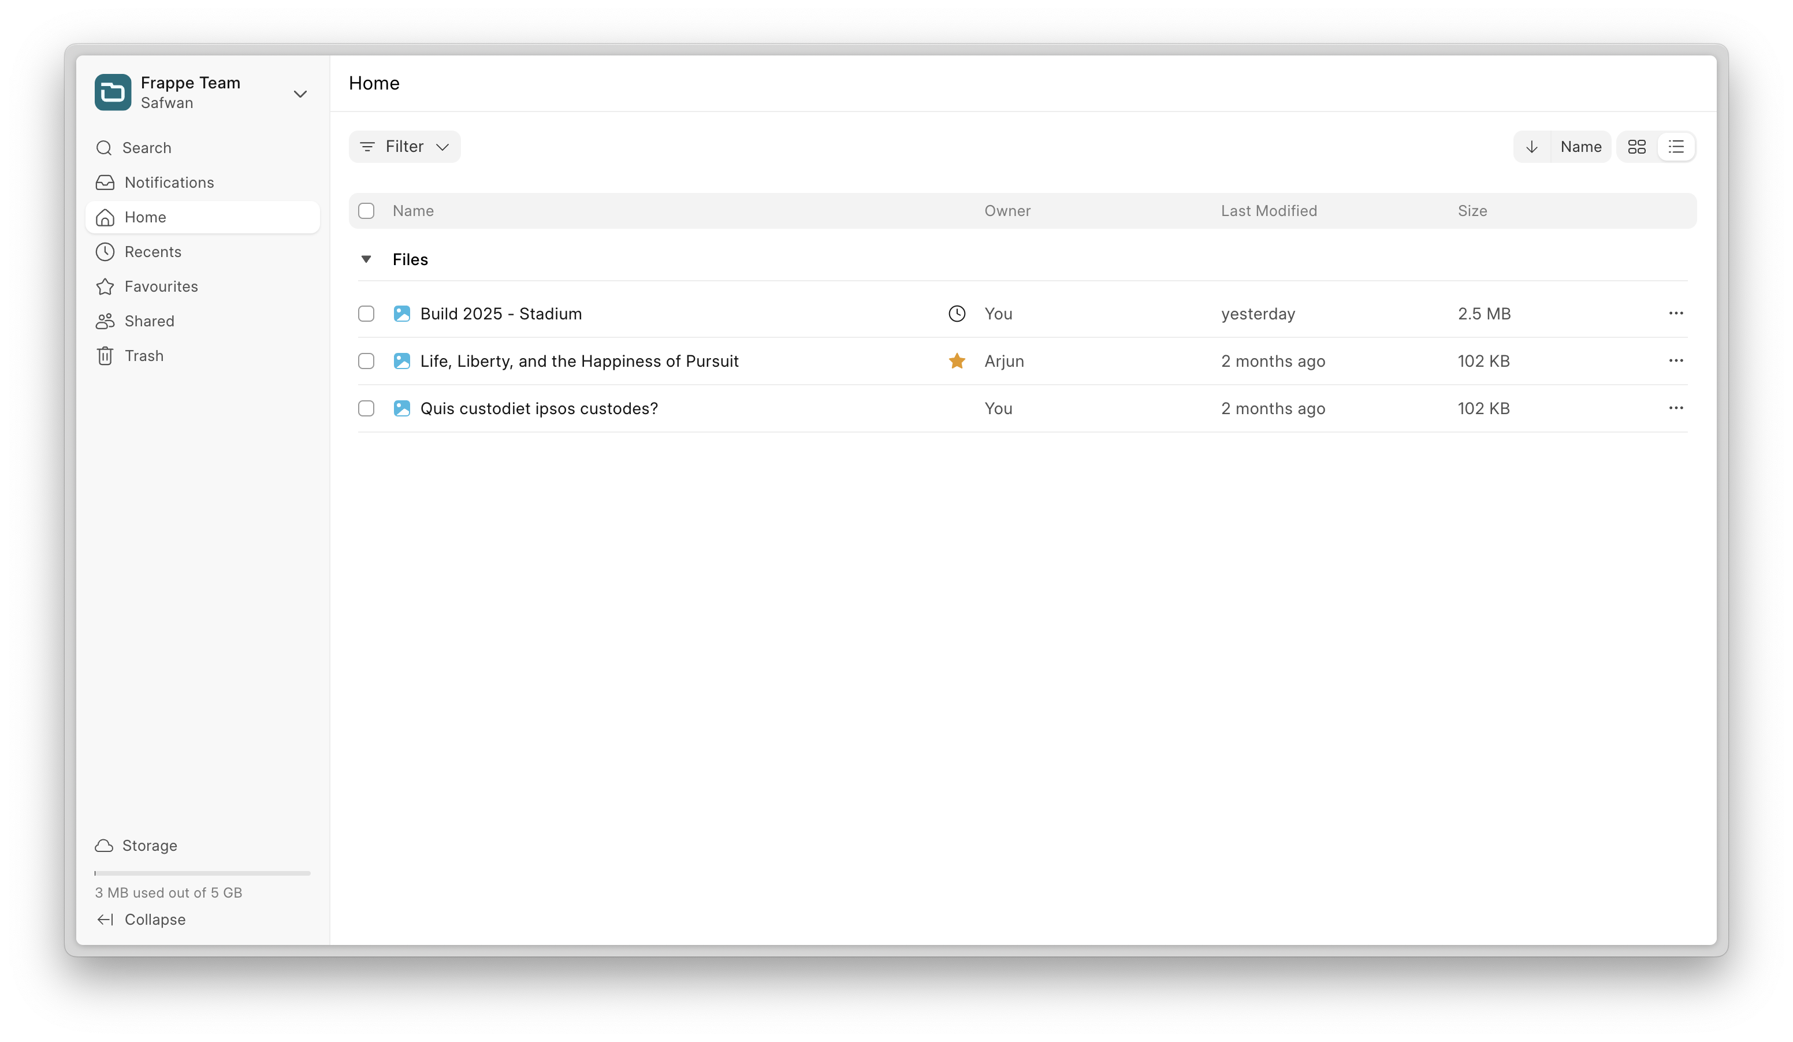Collapse the sidebar
The height and width of the screenshot is (1042, 1793).
(142, 920)
